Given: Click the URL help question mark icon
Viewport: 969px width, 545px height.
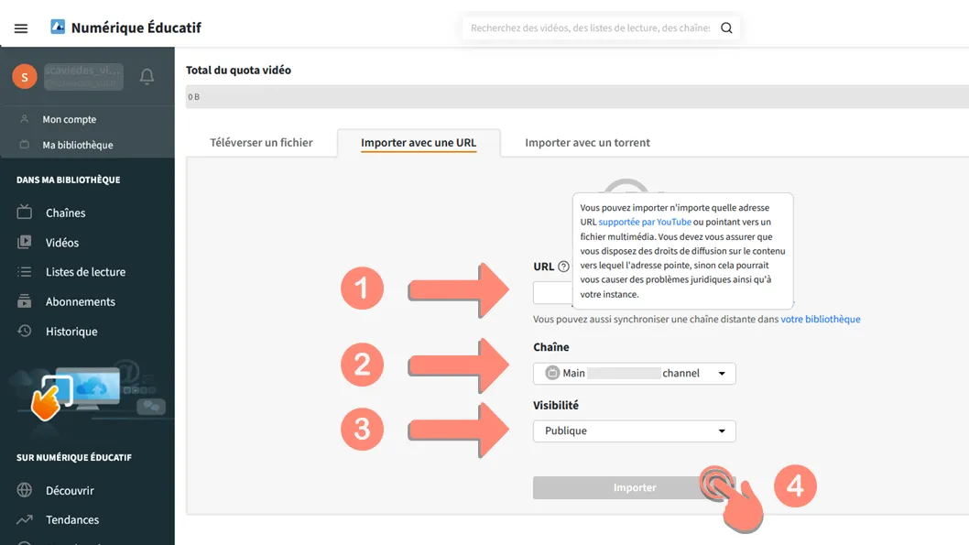Looking at the screenshot, I should [563, 267].
